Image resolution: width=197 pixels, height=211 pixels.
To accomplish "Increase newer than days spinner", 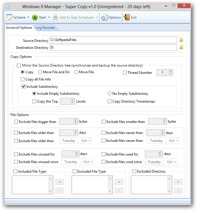I will tap(162, 131).
